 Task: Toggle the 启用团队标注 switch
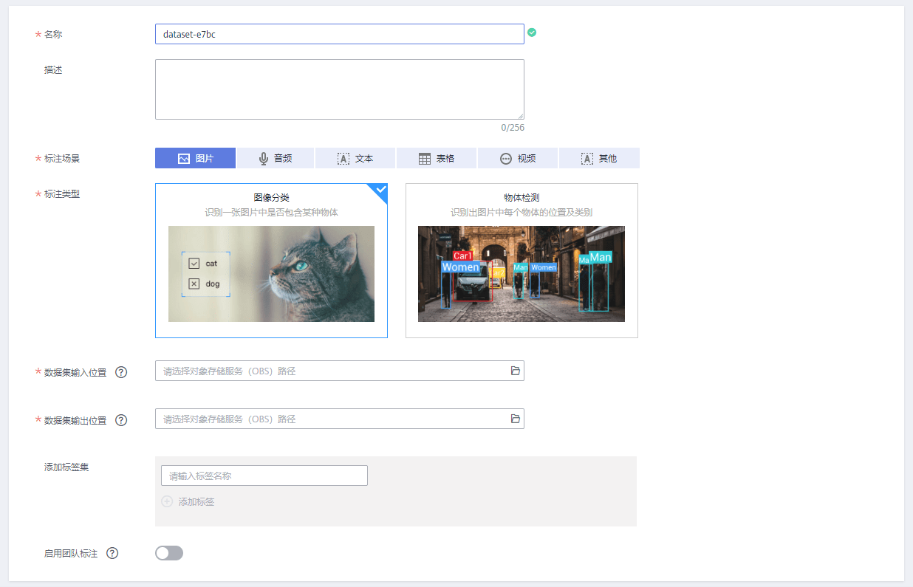click(169, 553)
